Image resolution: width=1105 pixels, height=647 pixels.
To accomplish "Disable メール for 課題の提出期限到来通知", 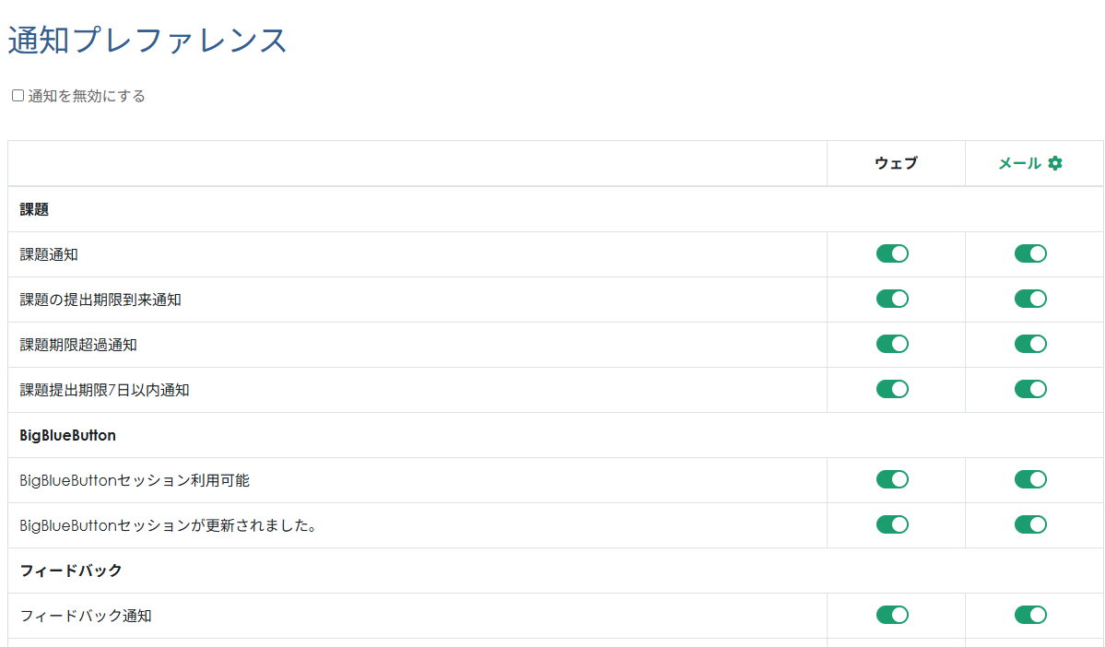I will pyautogui.click(x=1030, y=299).
